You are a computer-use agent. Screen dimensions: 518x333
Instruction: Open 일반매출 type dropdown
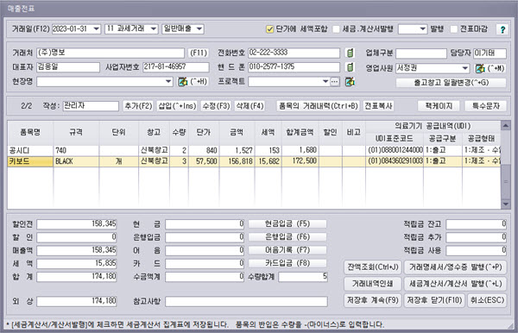[x=199, y=29]
